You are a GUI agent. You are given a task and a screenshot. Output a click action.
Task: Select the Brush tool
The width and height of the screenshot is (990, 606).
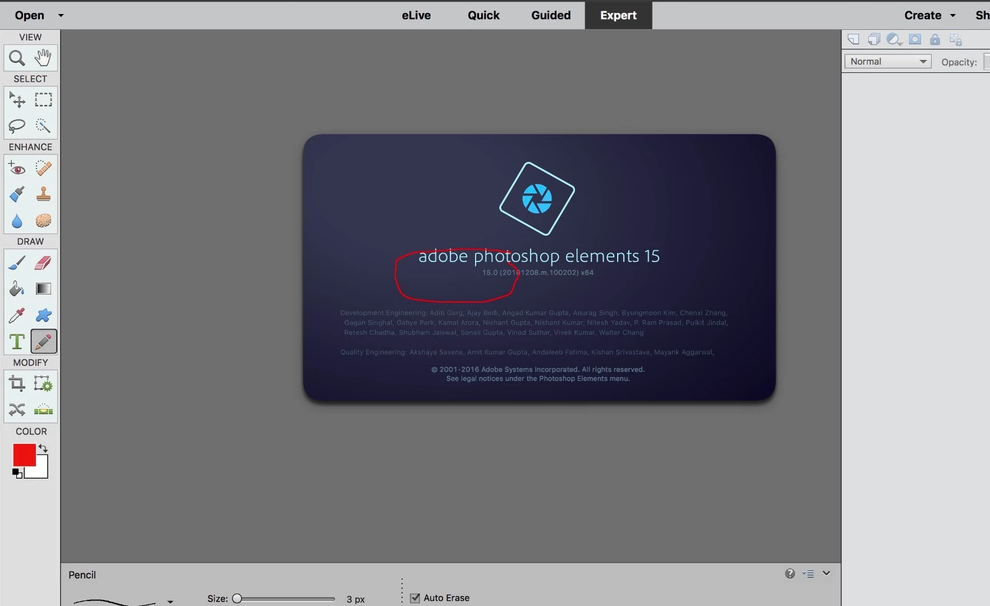(x=17, y=262)
